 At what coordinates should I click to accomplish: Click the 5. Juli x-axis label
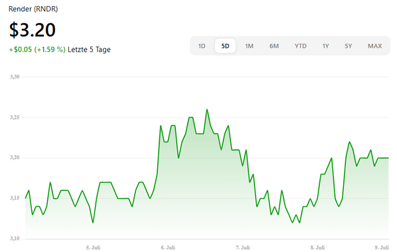tap(93, 247)
